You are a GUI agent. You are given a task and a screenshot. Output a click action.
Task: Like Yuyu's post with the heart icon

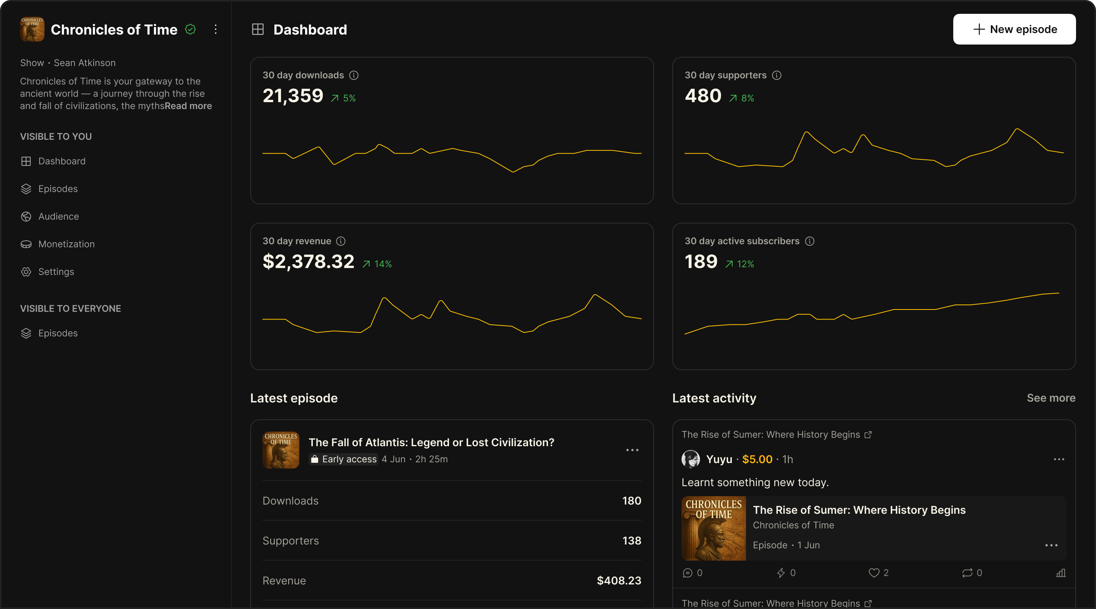873,573
